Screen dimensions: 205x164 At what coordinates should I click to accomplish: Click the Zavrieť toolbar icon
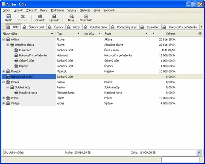tap(23, 16)
